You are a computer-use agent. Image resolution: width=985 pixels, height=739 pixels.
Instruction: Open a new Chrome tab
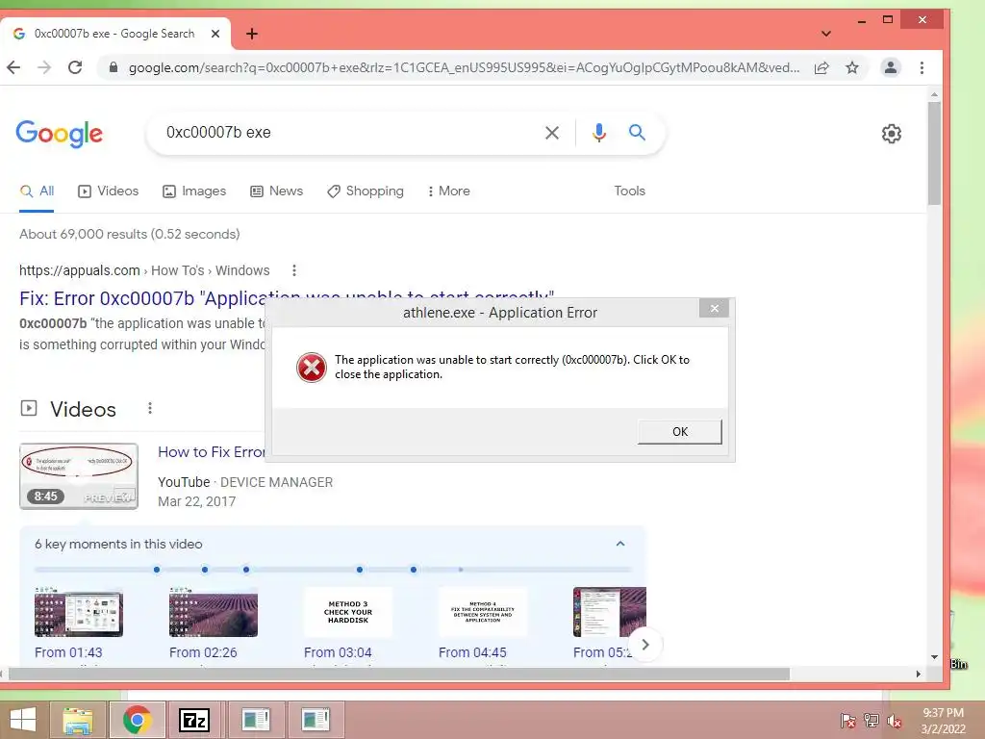coord(252,34)
